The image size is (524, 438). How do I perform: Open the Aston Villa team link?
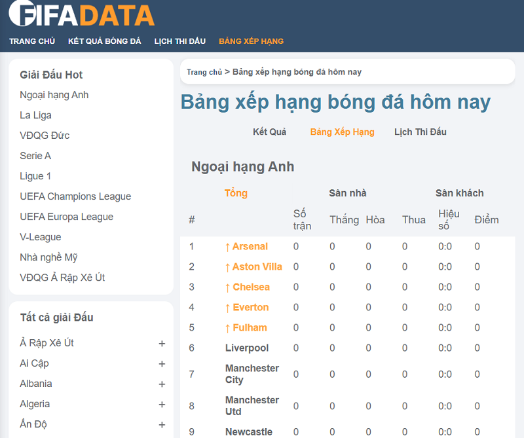coord(257,266)
